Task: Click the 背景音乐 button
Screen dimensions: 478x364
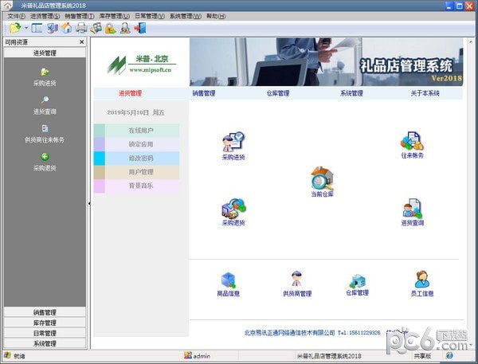Action: pyautogui.click(x=136, y=186)
